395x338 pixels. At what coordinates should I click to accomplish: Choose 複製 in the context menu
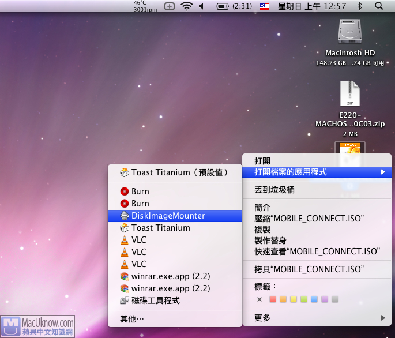pos(317,230)
